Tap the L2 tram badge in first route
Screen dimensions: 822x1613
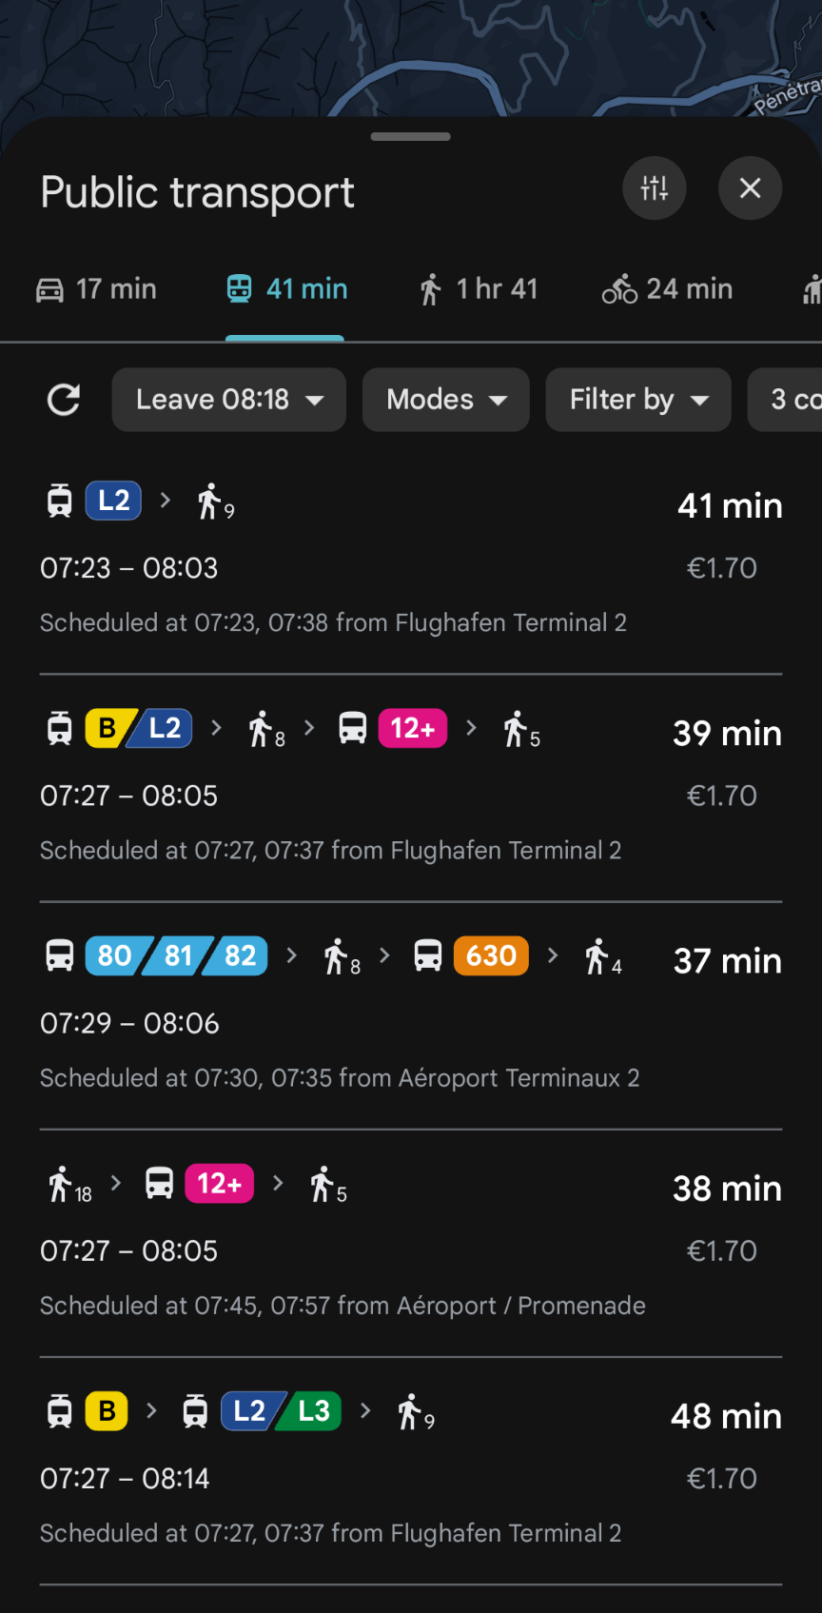[114, 501]
